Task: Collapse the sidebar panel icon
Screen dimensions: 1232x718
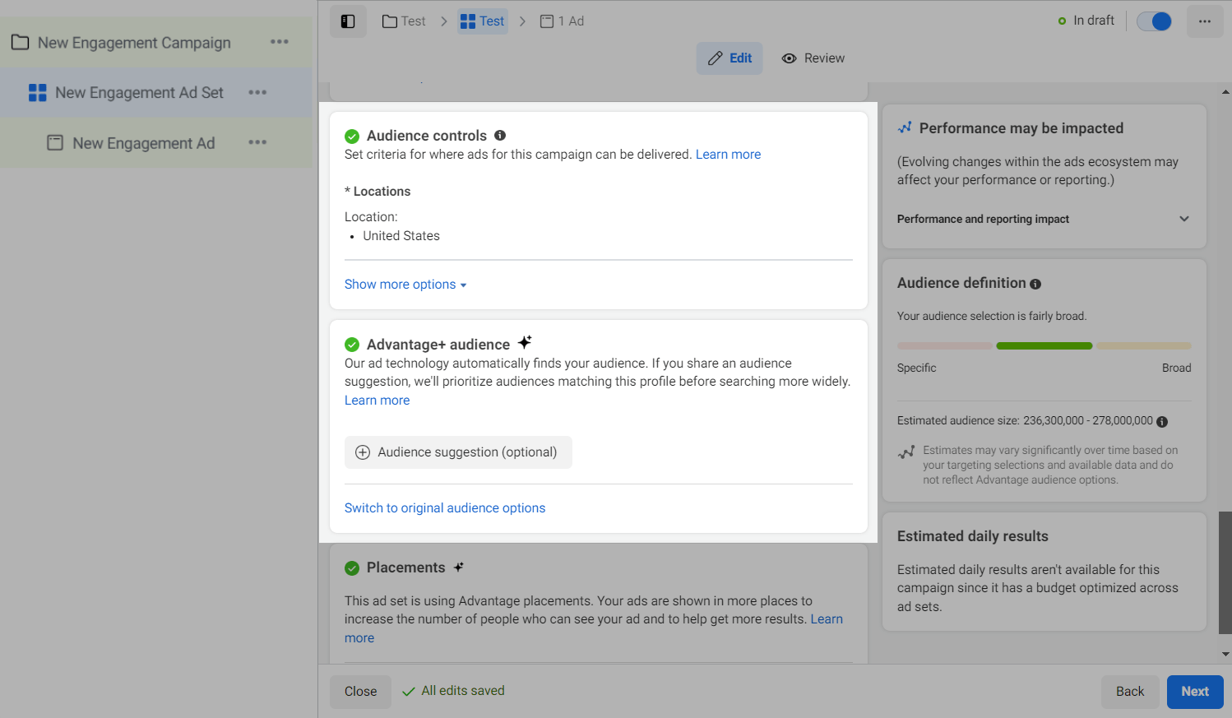Action: click(348, 21)
